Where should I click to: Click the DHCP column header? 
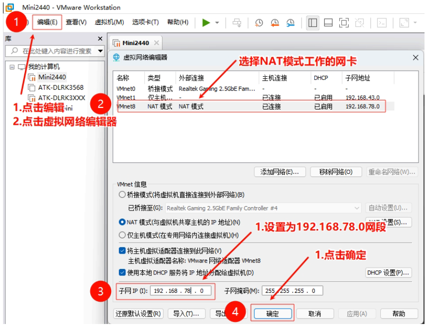coord(321,78)
